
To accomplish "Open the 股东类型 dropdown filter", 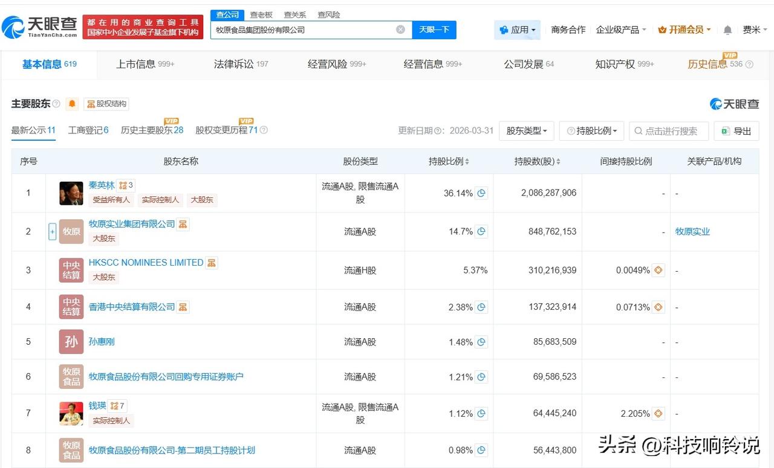I will pos(527,131).
